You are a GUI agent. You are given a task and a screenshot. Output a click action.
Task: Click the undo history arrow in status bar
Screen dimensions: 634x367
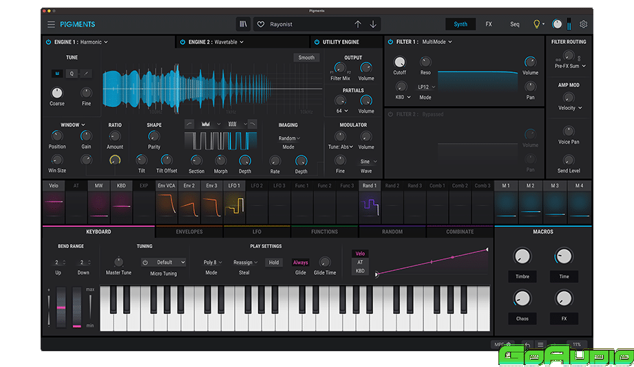click(x=527, y=344)
